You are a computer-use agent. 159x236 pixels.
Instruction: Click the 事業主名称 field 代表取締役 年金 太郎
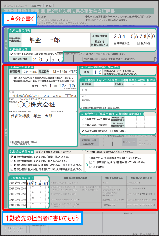point(43,116)
